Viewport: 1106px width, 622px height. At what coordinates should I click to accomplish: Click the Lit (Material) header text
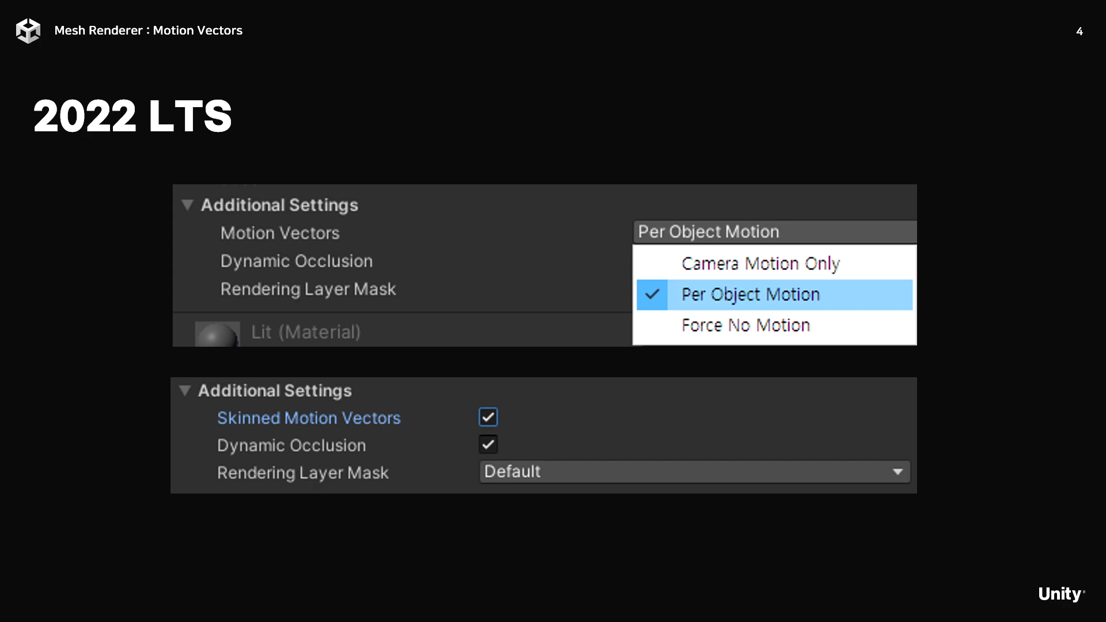pyautogui.click(x=306, y=332)
